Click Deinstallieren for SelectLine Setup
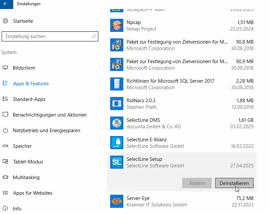Image resolution: width=269 pixels, height=214 pixels. coord(234,183)
